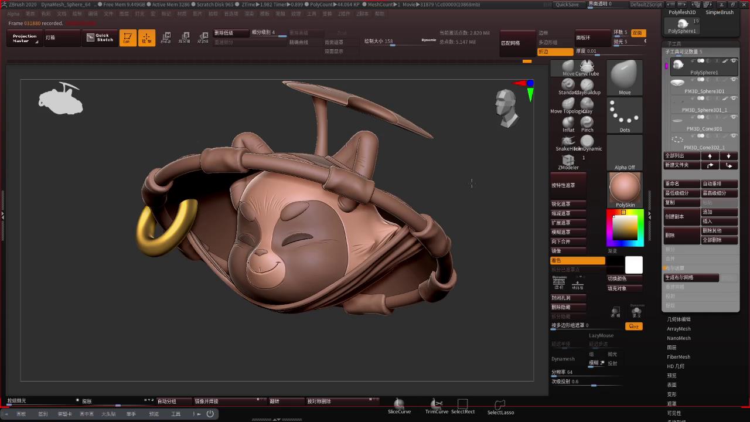
Task: Expand ArrayMesh section
Action: (x=679, y=329)
